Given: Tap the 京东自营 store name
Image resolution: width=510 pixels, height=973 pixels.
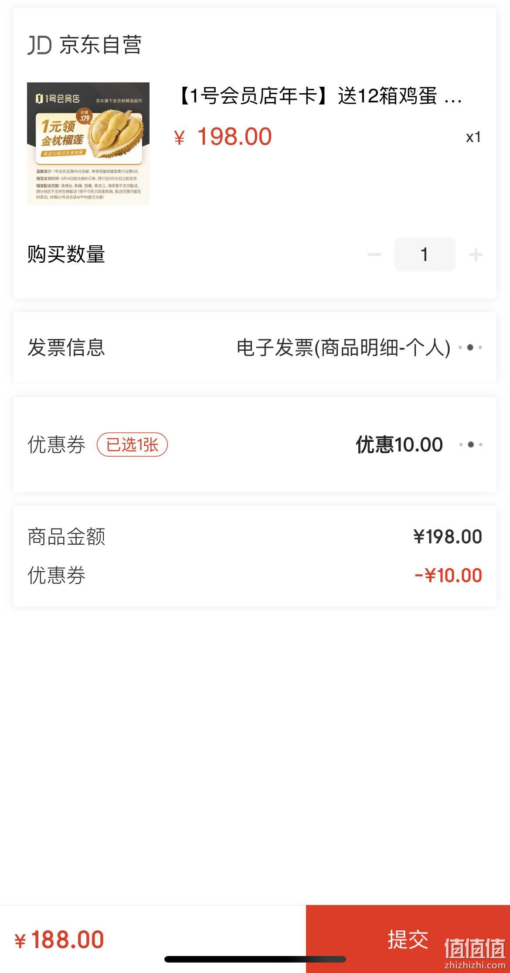Looking at the screenshot, I should coord(101,45).
